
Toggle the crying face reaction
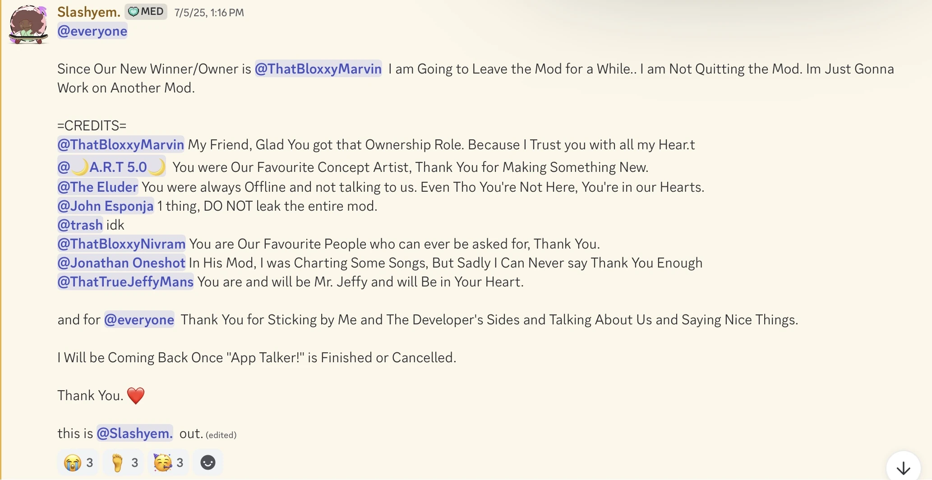tap(78, 462)
